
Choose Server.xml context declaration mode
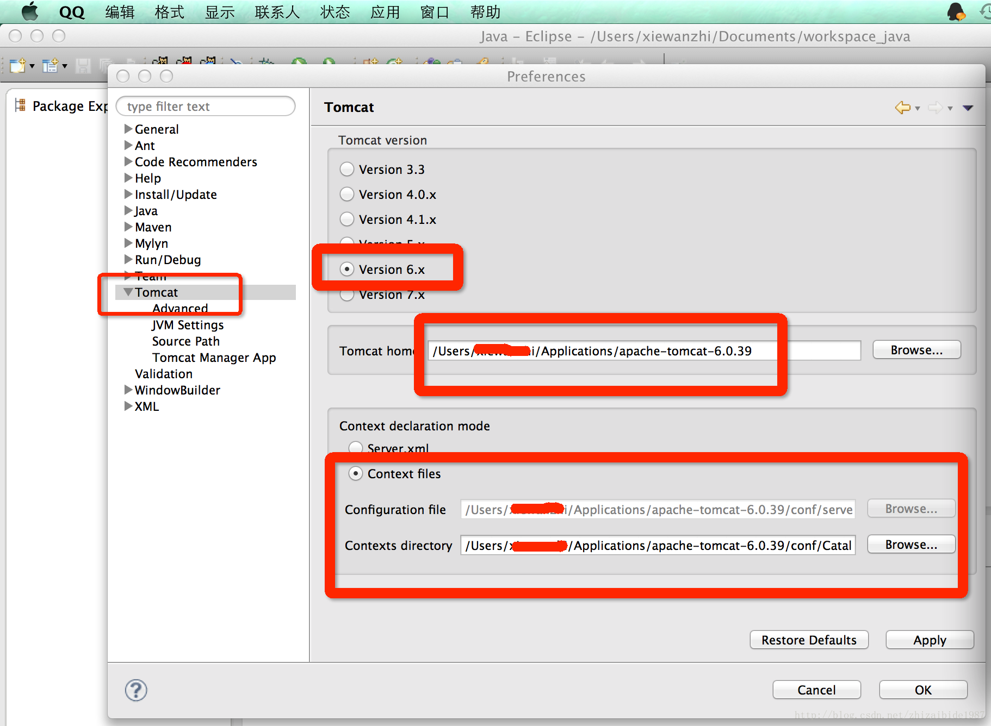(x=356, y=448)
